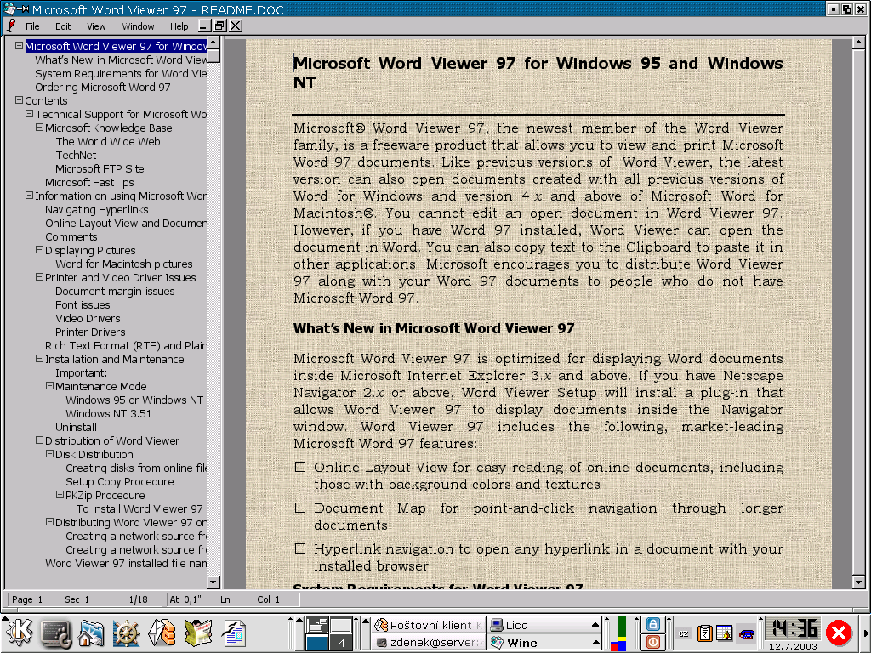Open the calendar organizer tray icon
The image size is (871, 653).
pyautogui.click(x=724, y=633)
